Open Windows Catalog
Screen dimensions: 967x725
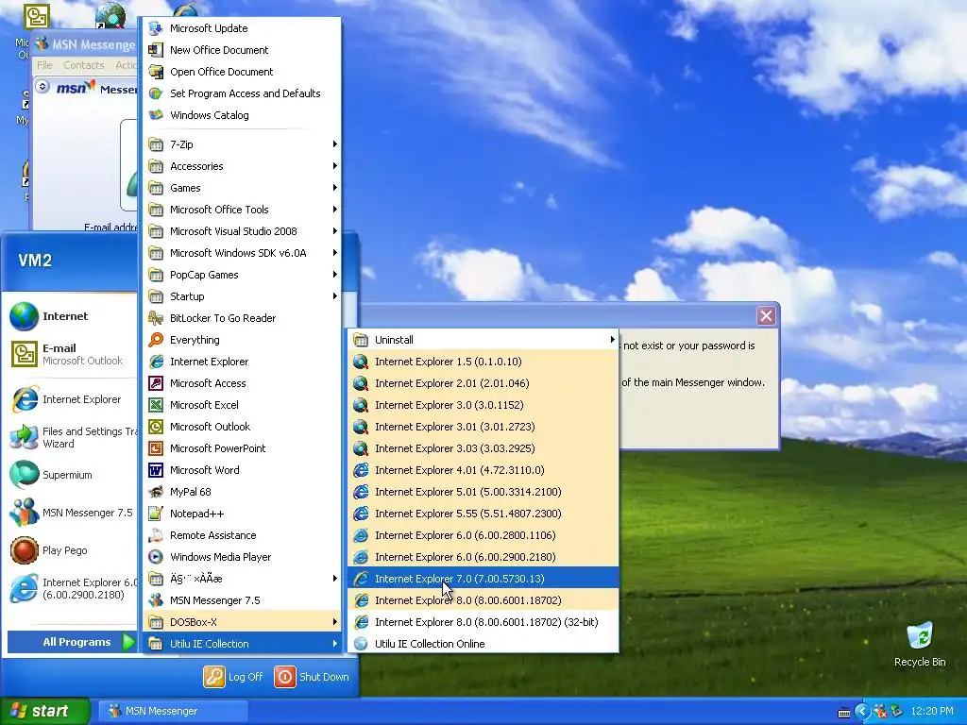tap(243, 114)
